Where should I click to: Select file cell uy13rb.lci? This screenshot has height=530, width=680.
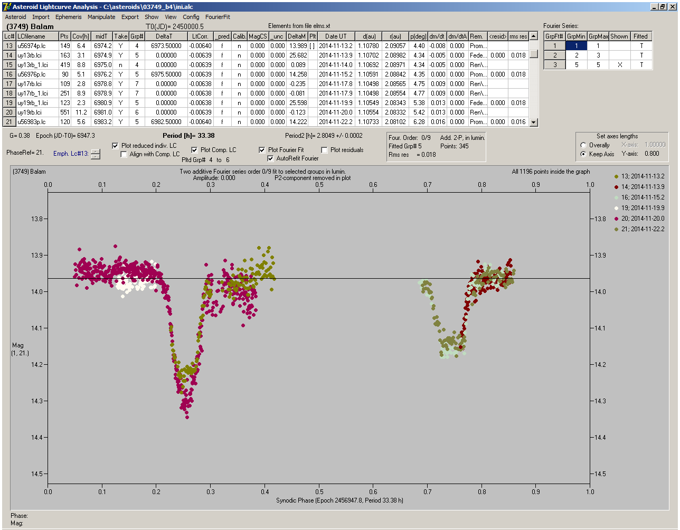coord(36,55)
